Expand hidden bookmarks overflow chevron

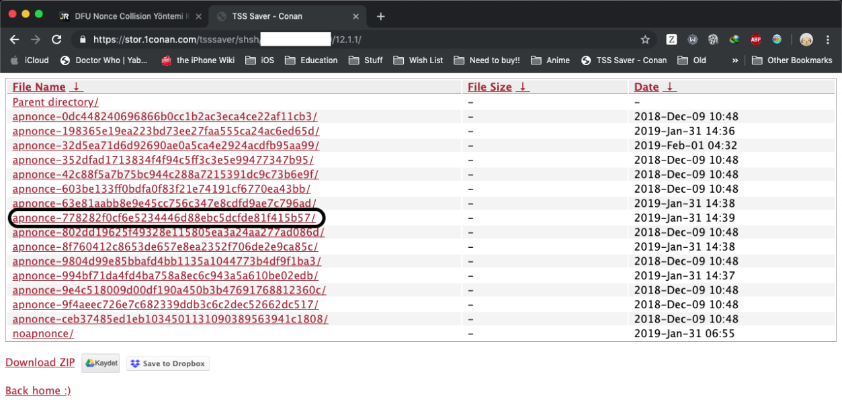735,60
